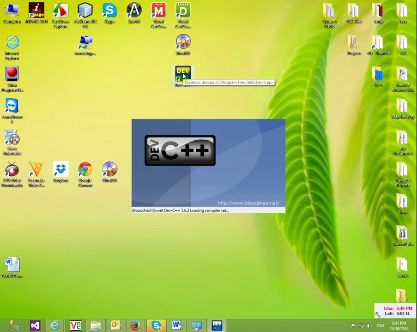The height and width of the screenshot is (332, 417).
Task: Click the wrench icon on prayer widget
Action: (378, 315)
